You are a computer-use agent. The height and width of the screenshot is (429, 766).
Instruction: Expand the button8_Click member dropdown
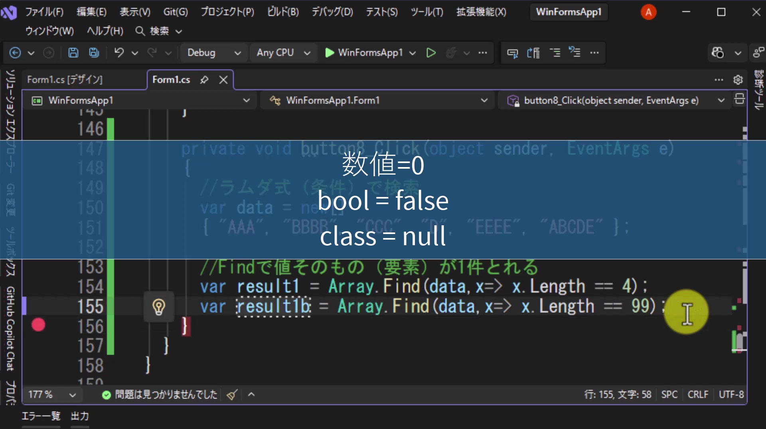tap(721, 100)
